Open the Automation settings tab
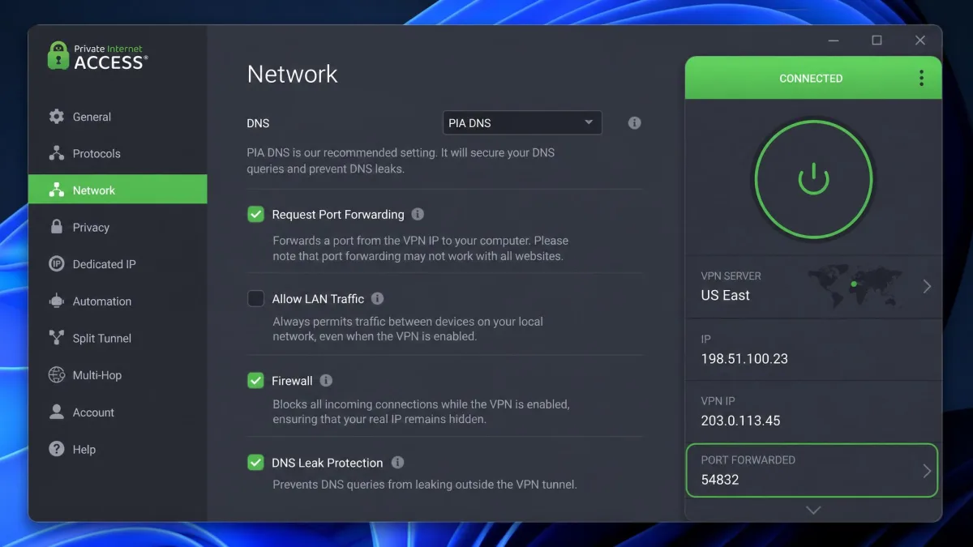Image resolution: width=973 pixels, height=547 pixels. (x=118, y=301)
